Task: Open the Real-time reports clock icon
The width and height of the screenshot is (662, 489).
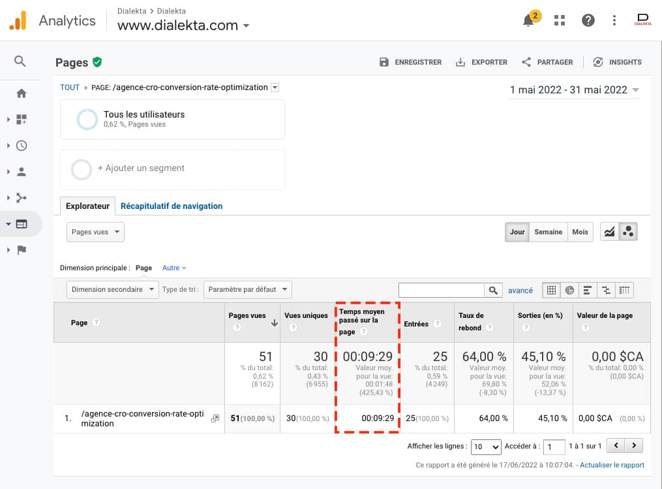Action: click(x=20, y=145)
